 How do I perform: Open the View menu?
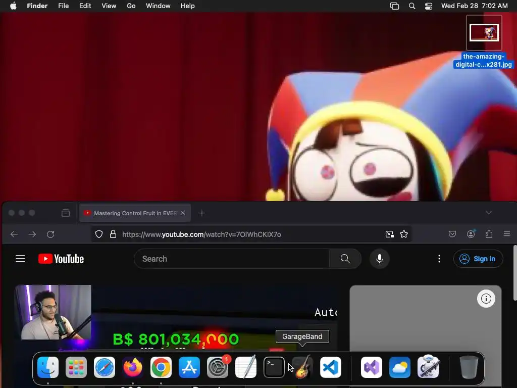click(109, 6)
